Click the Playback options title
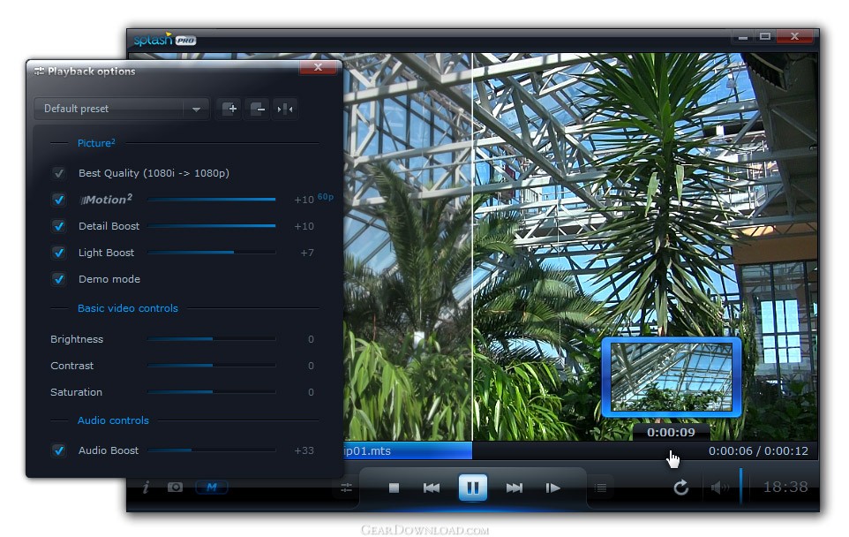Image resolution: width=849 pixels, height=537 pixels. click(91, 72)
